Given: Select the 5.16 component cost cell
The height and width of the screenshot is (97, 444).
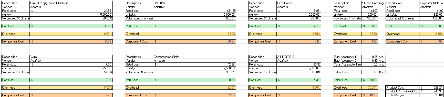Looking at the screenshot, I should tap(299, 41).
